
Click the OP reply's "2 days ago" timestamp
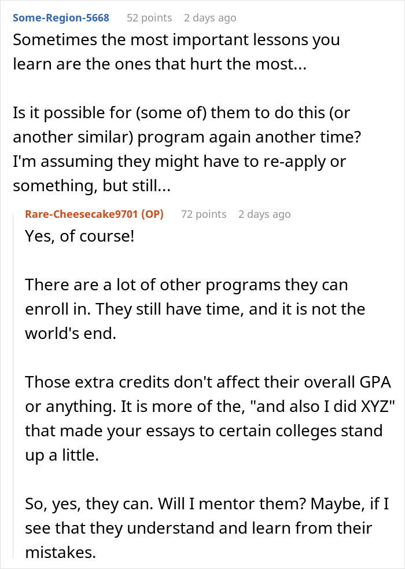264,214
